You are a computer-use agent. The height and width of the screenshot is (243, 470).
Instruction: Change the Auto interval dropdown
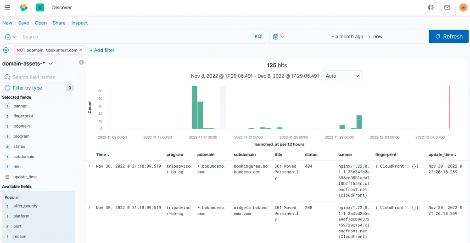point(342,76)
